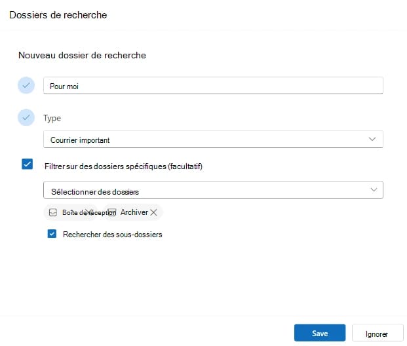Click the Ignorer button

(x=377, y=333)
